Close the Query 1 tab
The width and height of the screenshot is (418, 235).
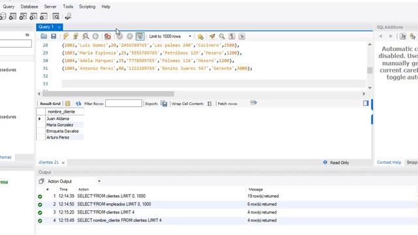coord(59,27)
